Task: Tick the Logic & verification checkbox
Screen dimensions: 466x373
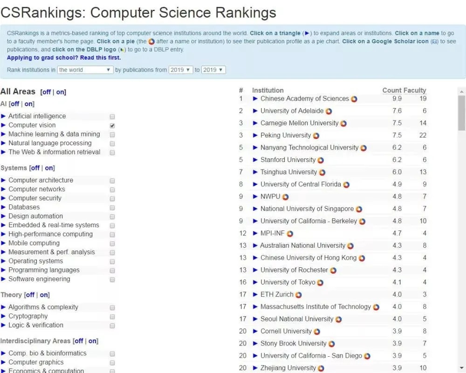Action: point(112,326)
